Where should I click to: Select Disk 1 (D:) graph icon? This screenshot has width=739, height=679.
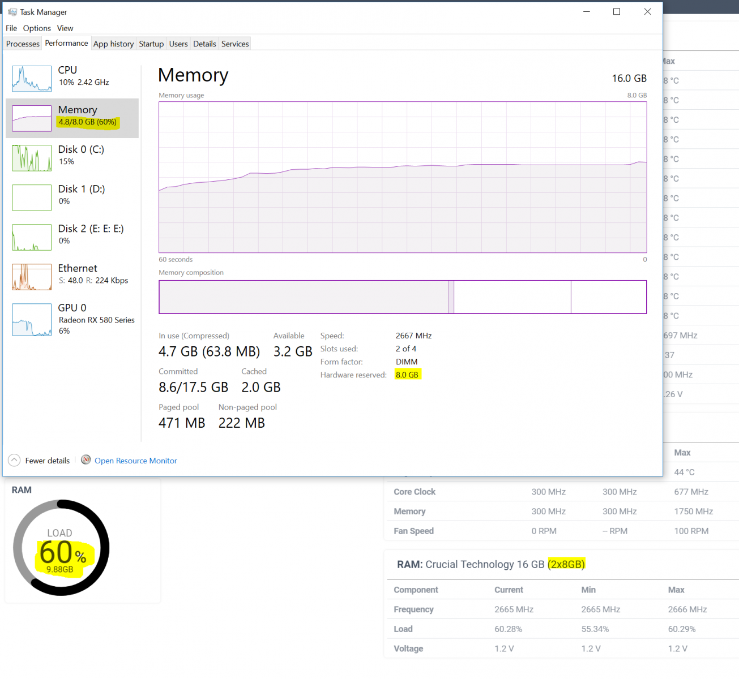(32, 197)
